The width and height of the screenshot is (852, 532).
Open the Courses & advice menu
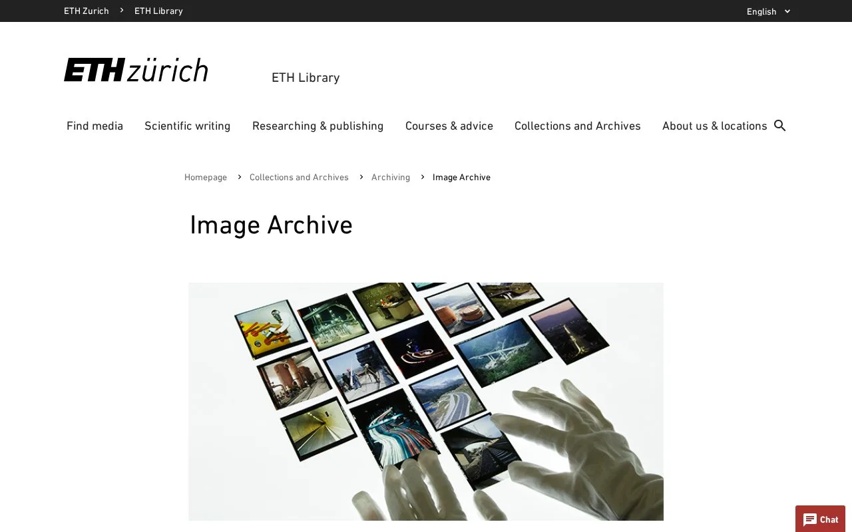click(x=449, y=126)
